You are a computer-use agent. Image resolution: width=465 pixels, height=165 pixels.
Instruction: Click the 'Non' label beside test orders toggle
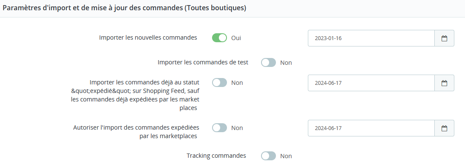point(286,63)
